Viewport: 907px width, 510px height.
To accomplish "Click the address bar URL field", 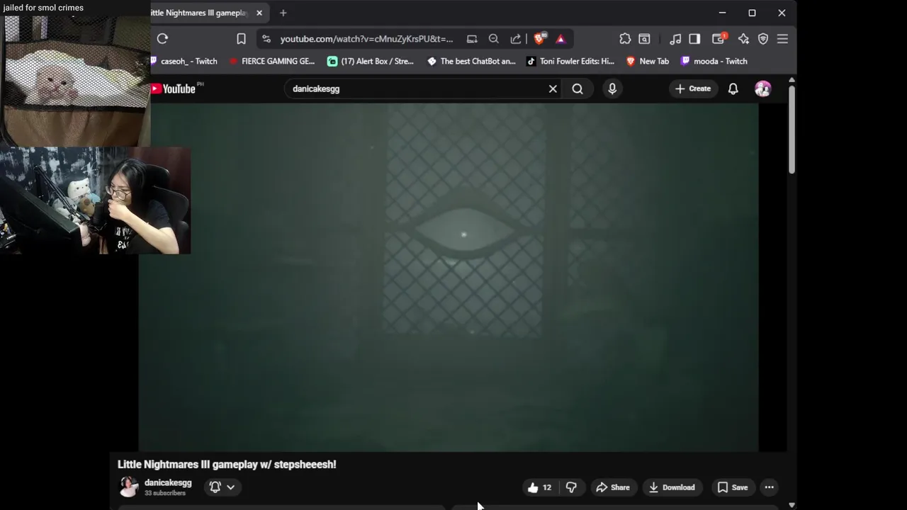I will 366,39.
